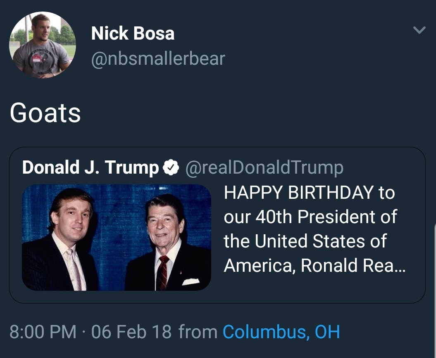Image resolution: width=436 pixels, height=358 pixels.
Task: Open the @realDonaldTrump handle
Action: [264, 167]
